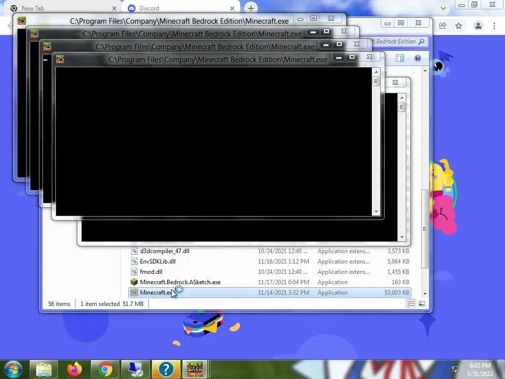Open the Explorer help icon
505x379 pixels.
click(418, 58)
